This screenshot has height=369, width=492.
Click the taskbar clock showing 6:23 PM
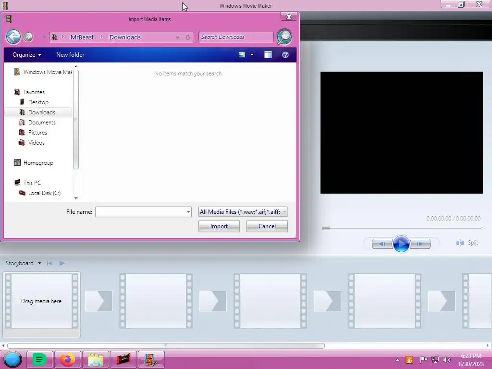coord(471,360)
